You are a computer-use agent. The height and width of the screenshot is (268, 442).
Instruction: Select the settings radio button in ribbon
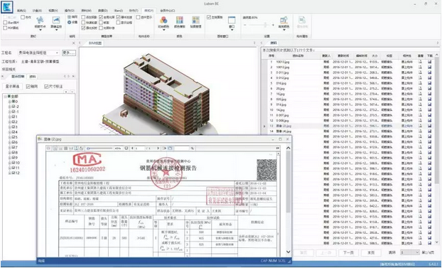click(69, 22)
